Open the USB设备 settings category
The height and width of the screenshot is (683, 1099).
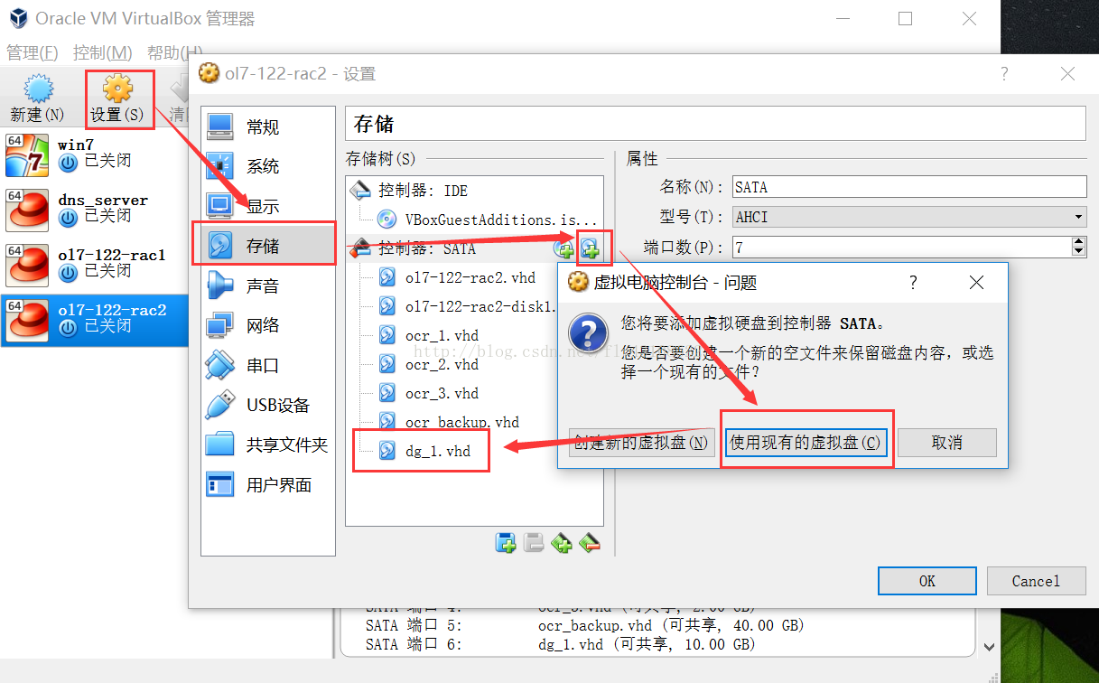(x=267, y=405)
